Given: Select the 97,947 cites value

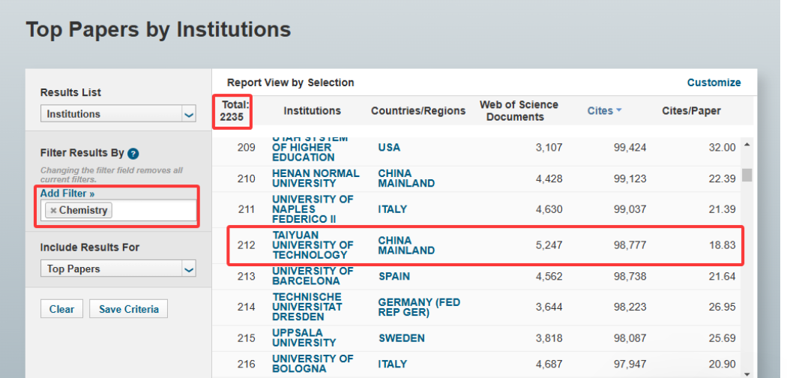Looking at the screenshot, I should (630, 364).
